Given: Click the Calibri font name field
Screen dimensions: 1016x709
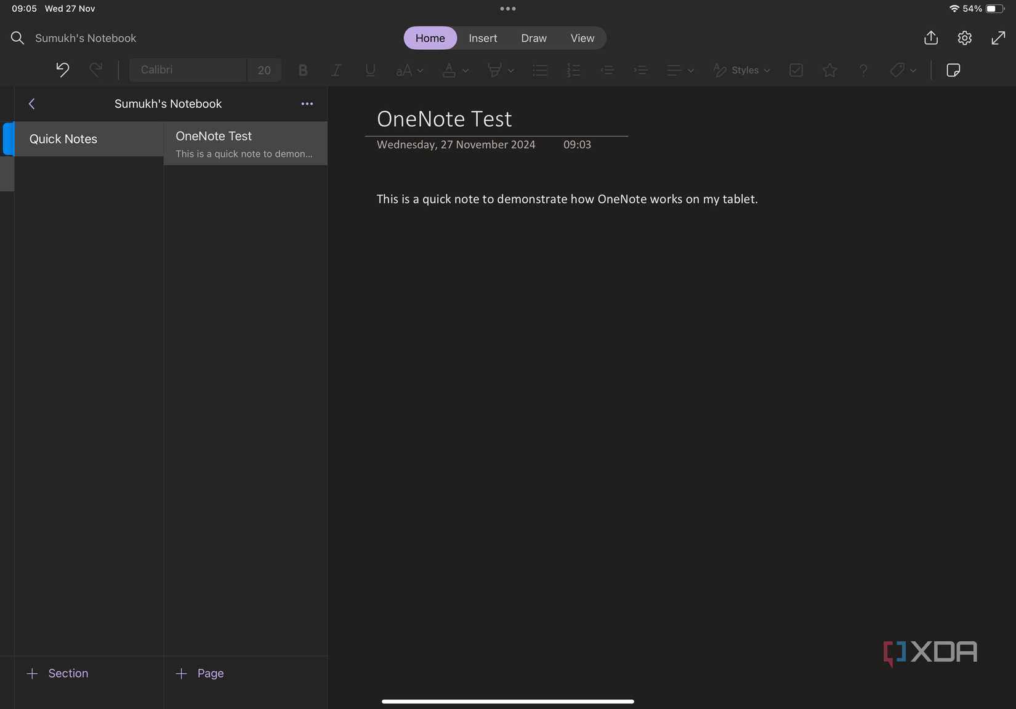Looking at the screenshot, I should (188, 70).
